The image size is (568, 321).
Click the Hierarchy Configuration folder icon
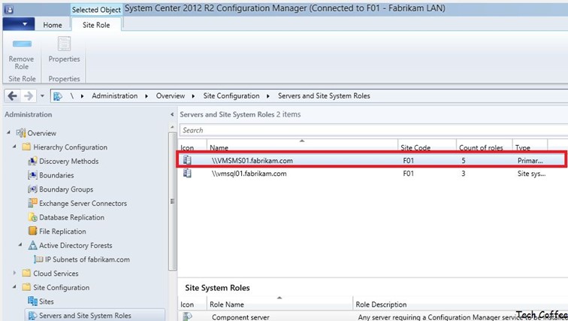click(x=26, y=147)
